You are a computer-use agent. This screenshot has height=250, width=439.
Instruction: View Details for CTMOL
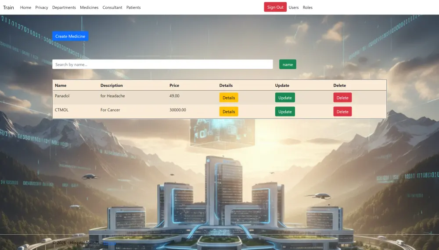point(229,112)
